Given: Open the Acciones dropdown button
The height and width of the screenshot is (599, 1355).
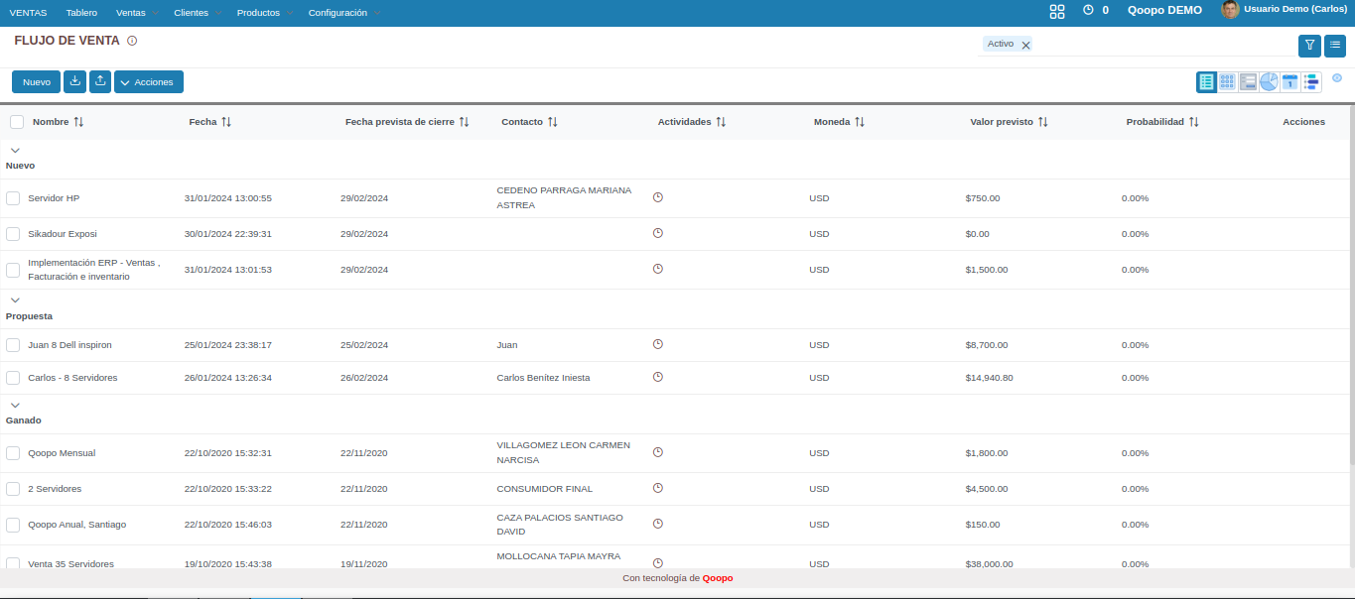Looking at the screenshot, I should point(149,81).
